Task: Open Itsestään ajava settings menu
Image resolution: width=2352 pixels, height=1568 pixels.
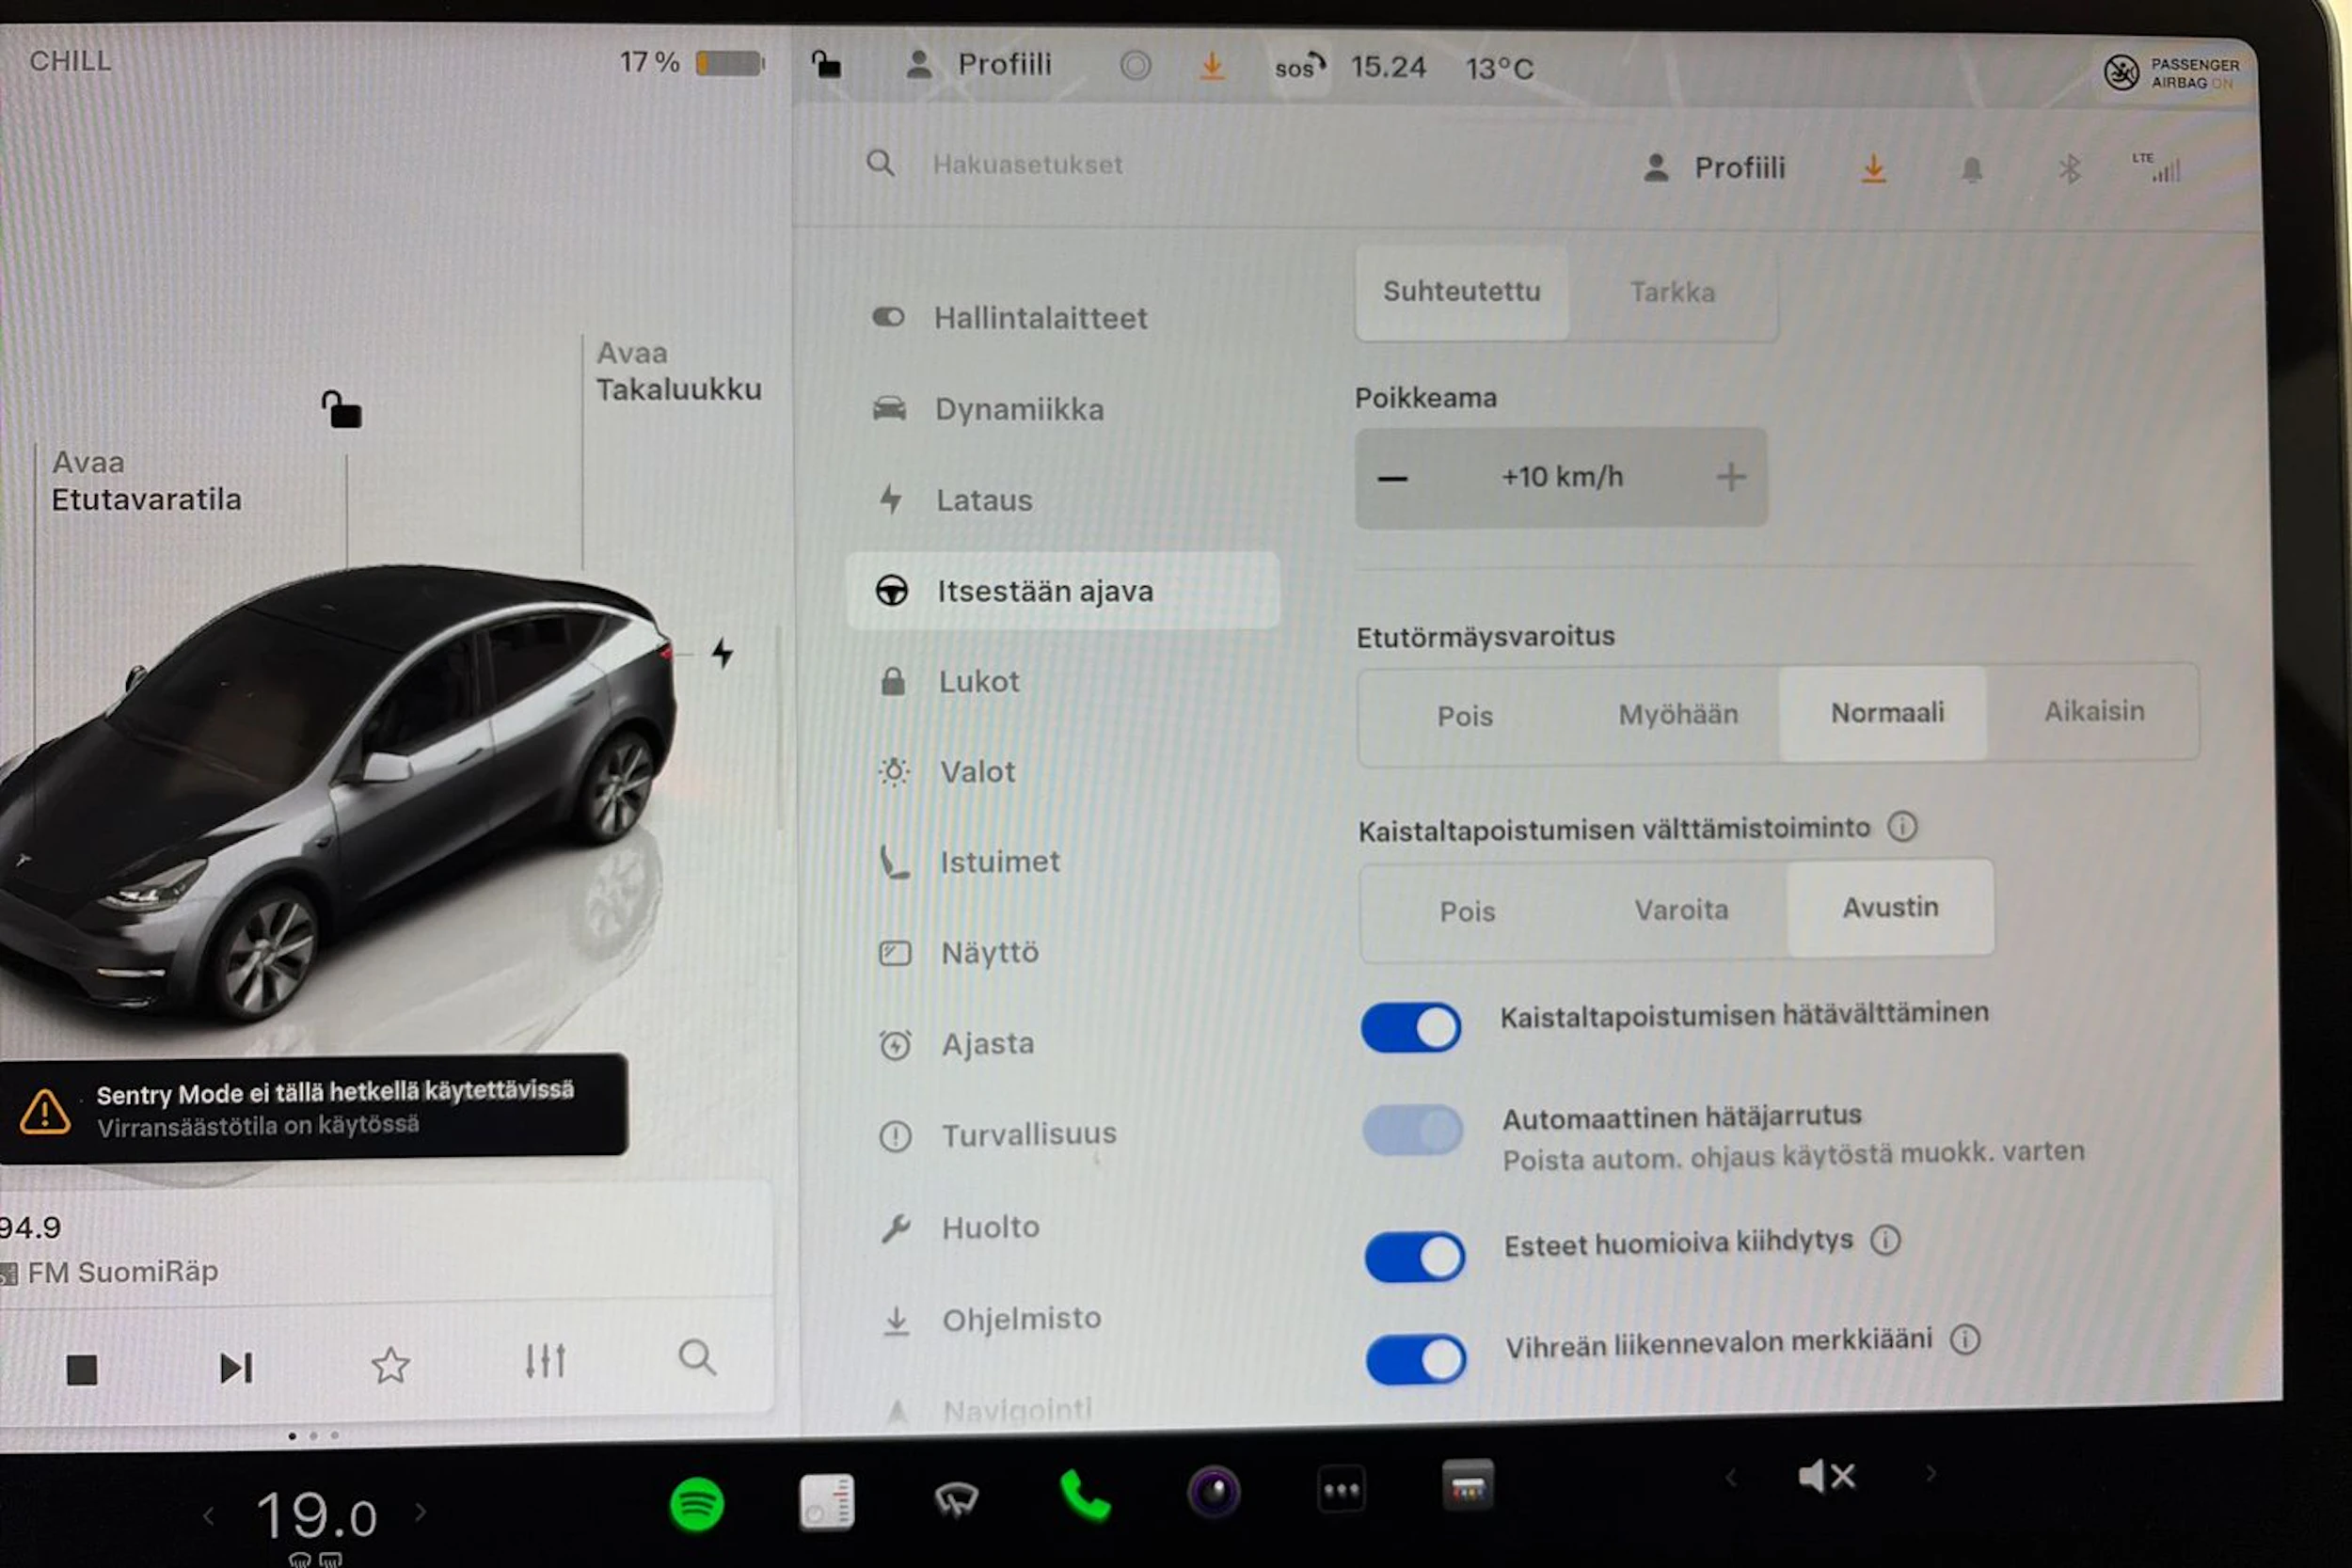Action: pos(1062,591)
